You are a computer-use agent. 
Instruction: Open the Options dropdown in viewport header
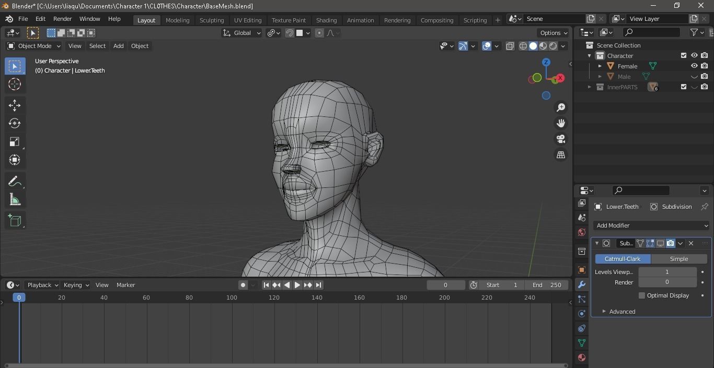tap(554, 33)
